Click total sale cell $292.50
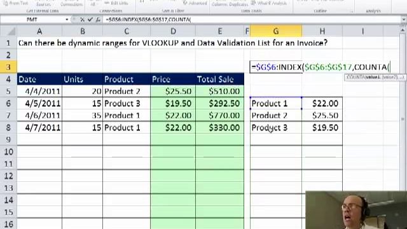Screen dimensions: 407x229 pos(219,103)
